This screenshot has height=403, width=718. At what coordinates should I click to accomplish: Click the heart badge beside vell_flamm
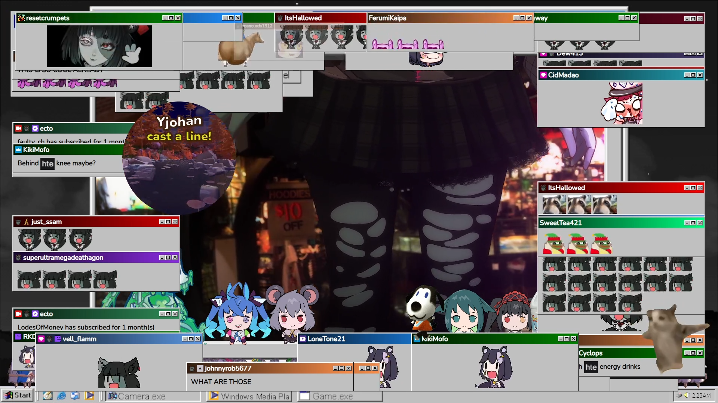coord(41,339)
